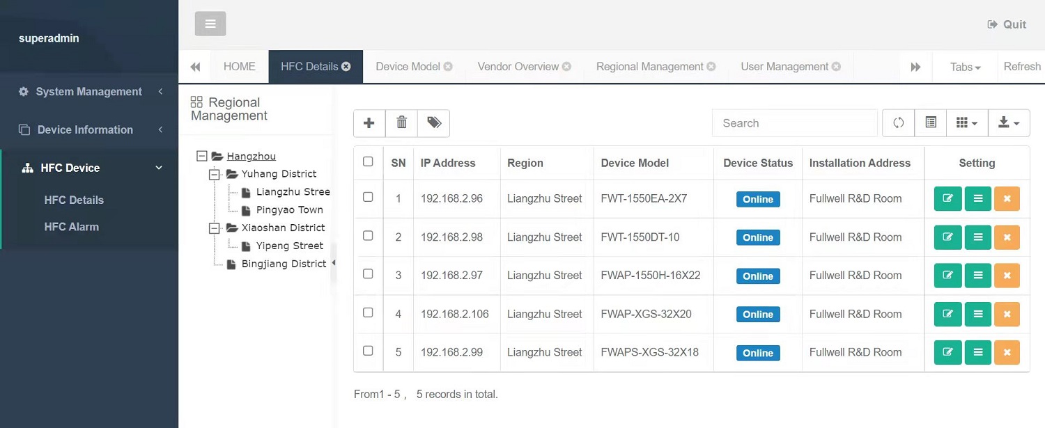Open details menu for 192.168.2.98 row
The image size is (1045, 428).
pos(977,237)
